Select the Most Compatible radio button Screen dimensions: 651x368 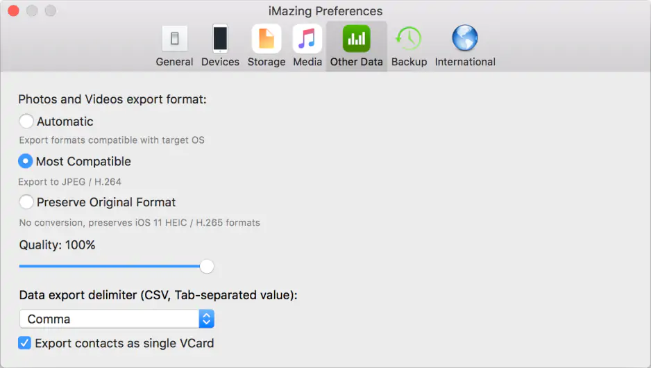click(26, 161)
